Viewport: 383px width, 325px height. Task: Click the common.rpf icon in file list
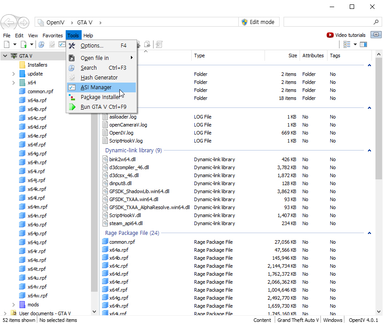coord(105,242)
